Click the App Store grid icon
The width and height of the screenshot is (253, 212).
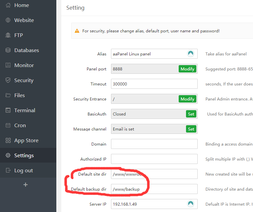click(8, 141)
